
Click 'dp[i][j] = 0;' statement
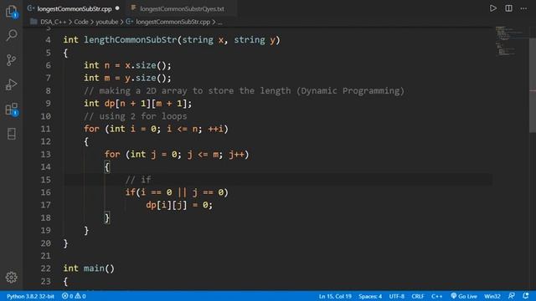pos(179,205)
